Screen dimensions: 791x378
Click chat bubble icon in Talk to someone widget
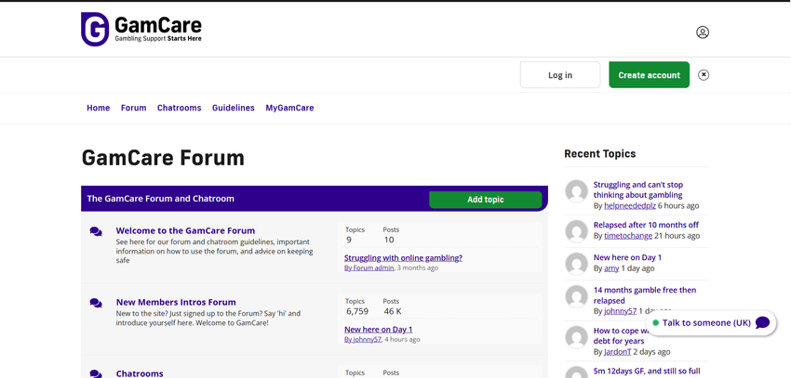pyautogui.click(x=762, y=322)
